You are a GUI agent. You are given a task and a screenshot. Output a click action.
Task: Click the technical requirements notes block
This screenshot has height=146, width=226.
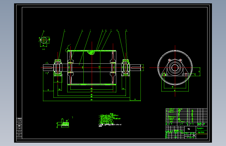[110, 120]
